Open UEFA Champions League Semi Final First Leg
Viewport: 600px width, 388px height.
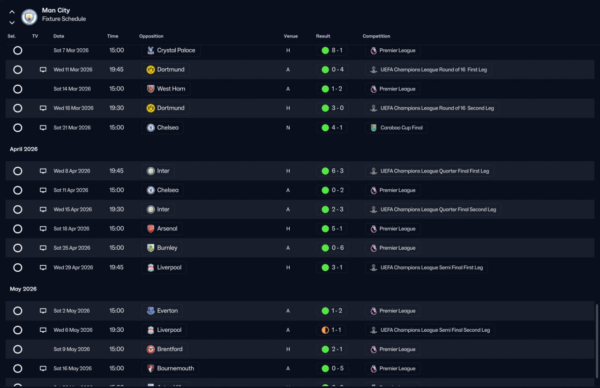click(427, 268)
